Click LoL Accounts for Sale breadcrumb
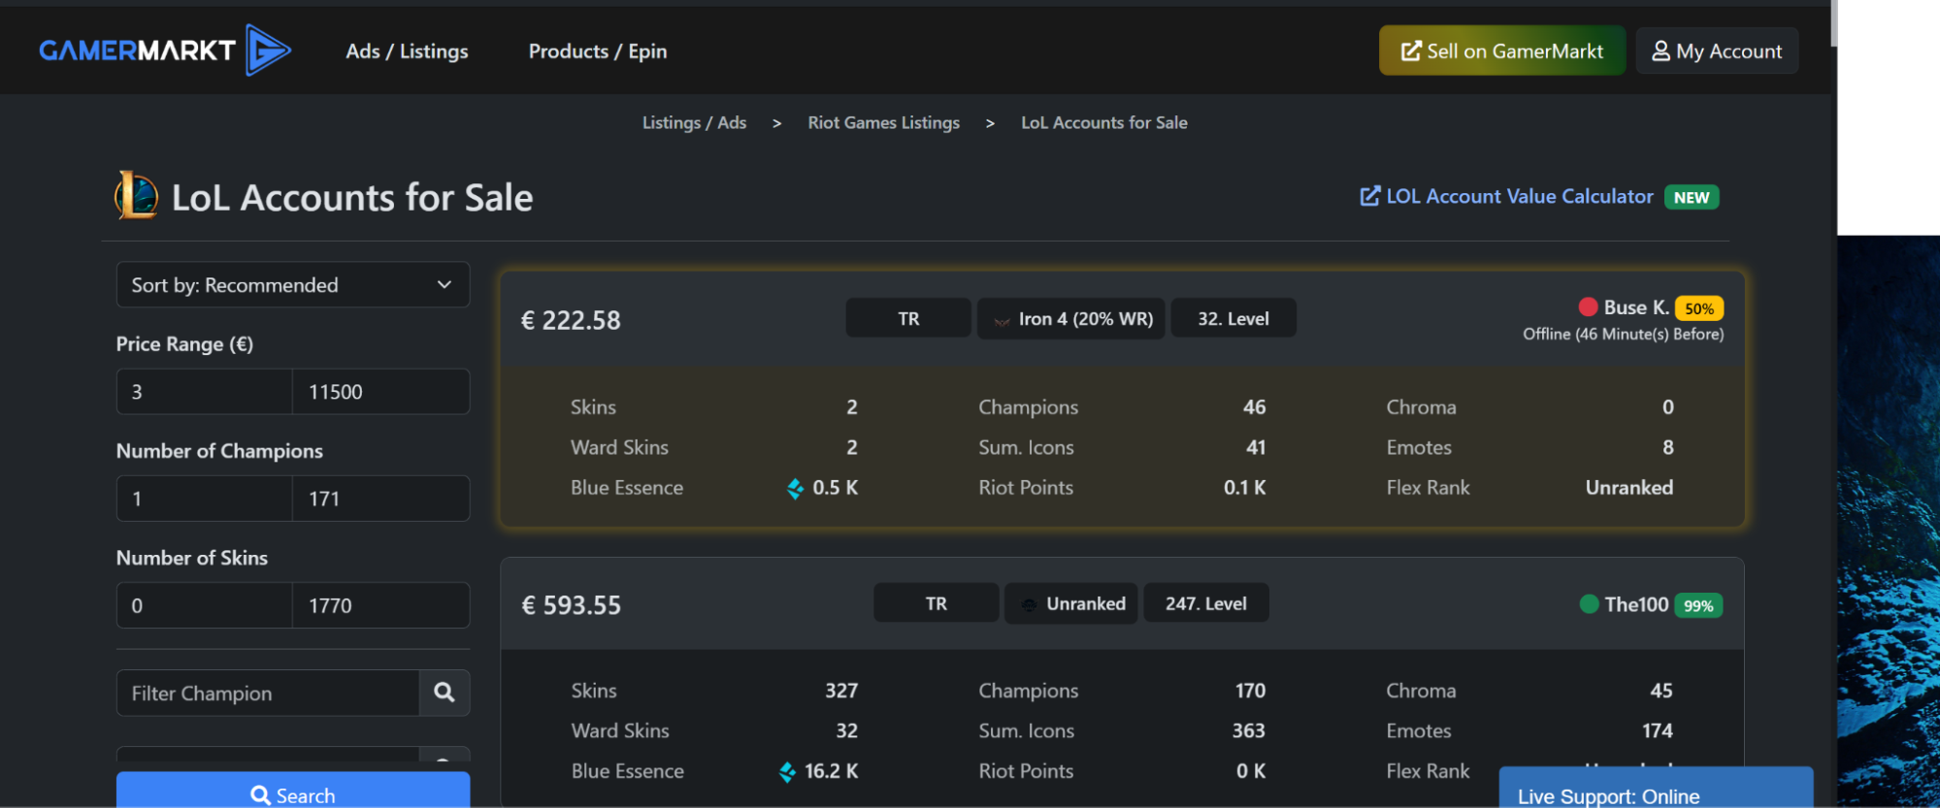 click(x=1104, y=122)
